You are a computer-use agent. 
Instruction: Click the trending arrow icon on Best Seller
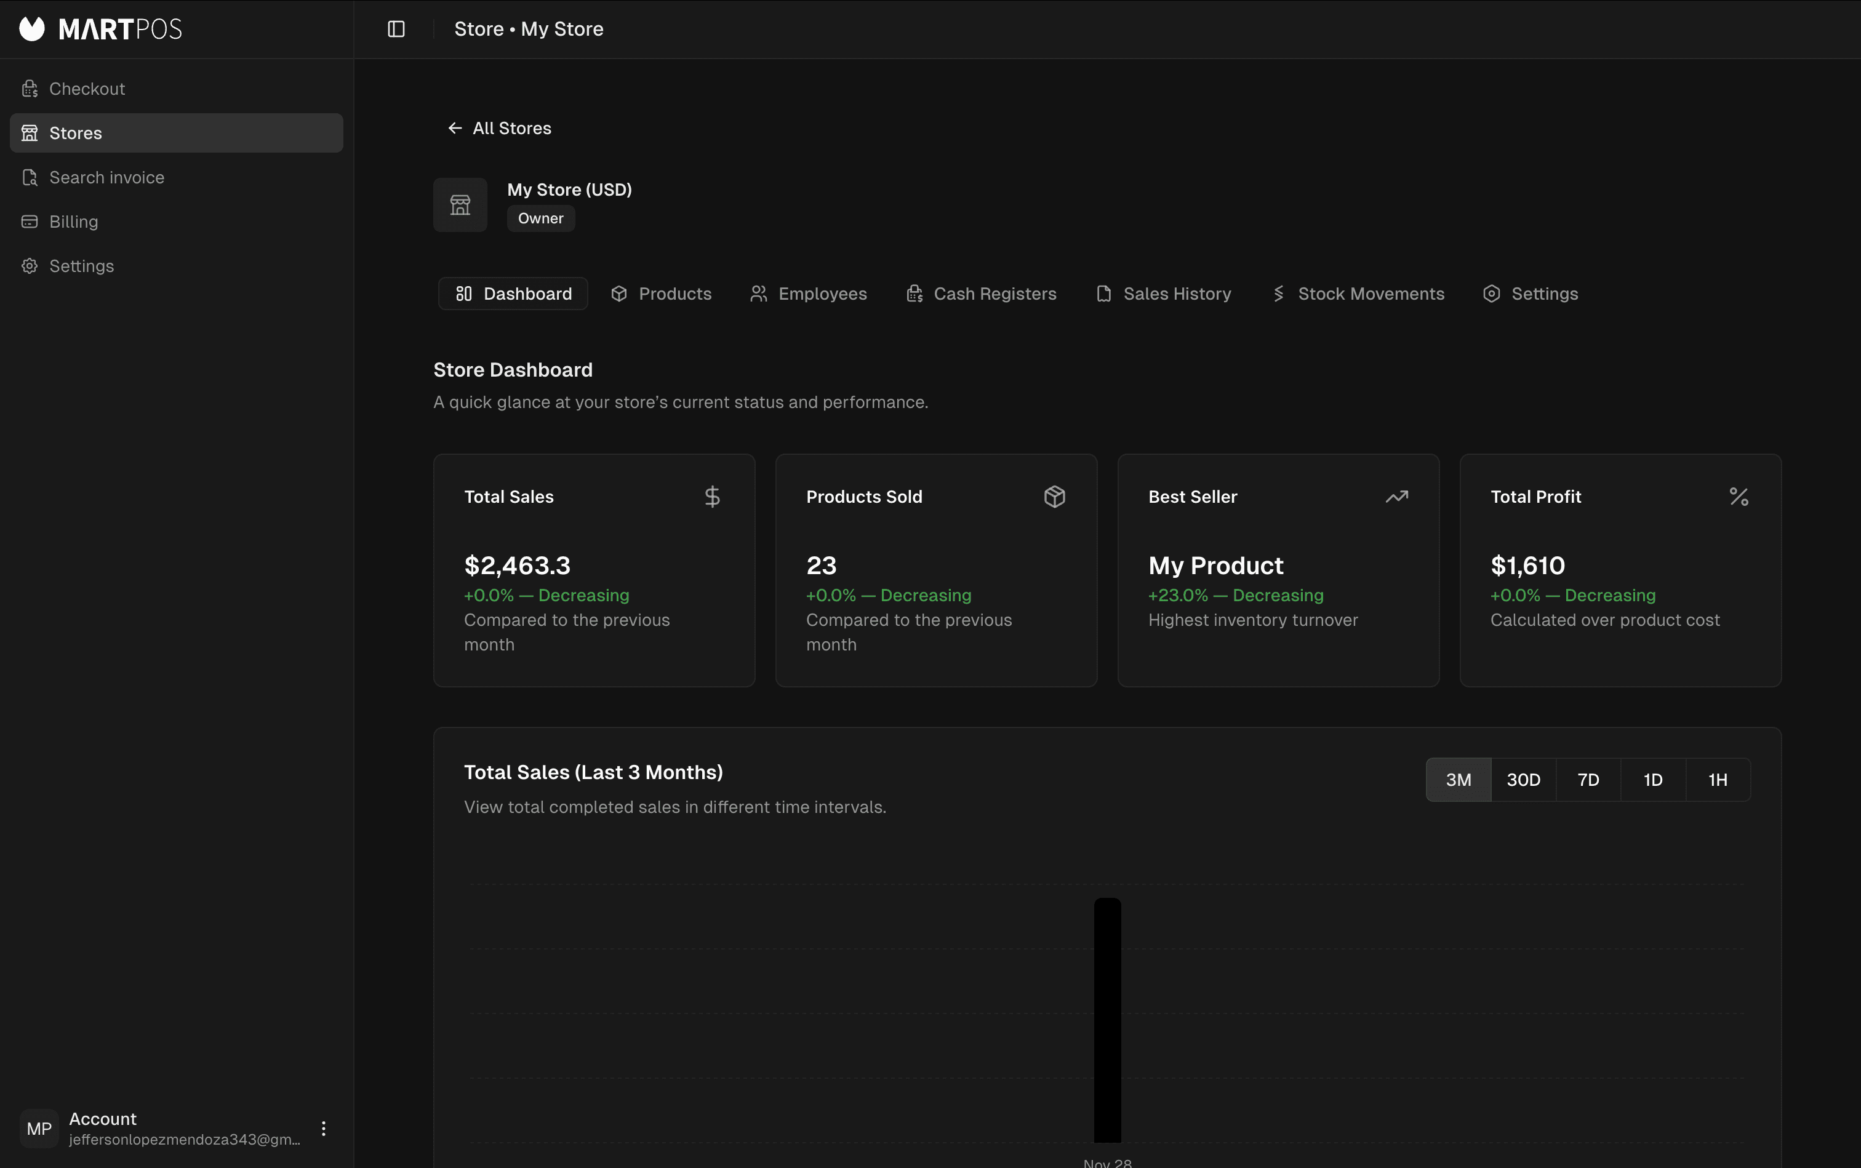(x=1396, y=497)
